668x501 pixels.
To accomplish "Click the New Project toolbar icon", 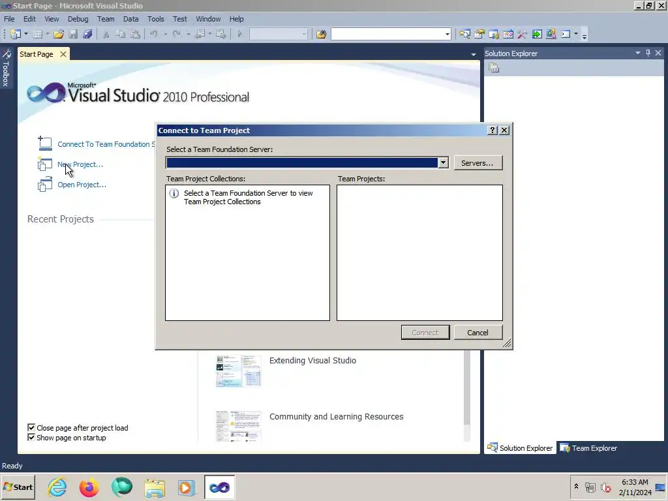I will (x=16, y=34).
